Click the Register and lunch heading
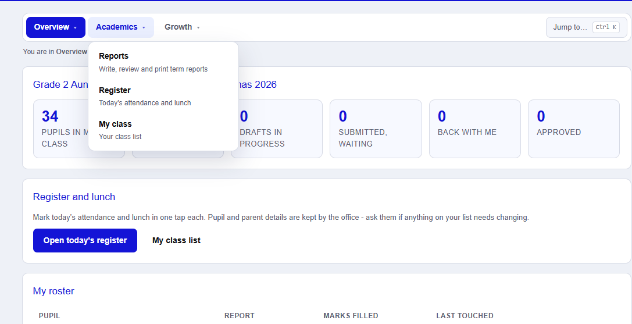The image size is (632, 324). click(74, 197)
